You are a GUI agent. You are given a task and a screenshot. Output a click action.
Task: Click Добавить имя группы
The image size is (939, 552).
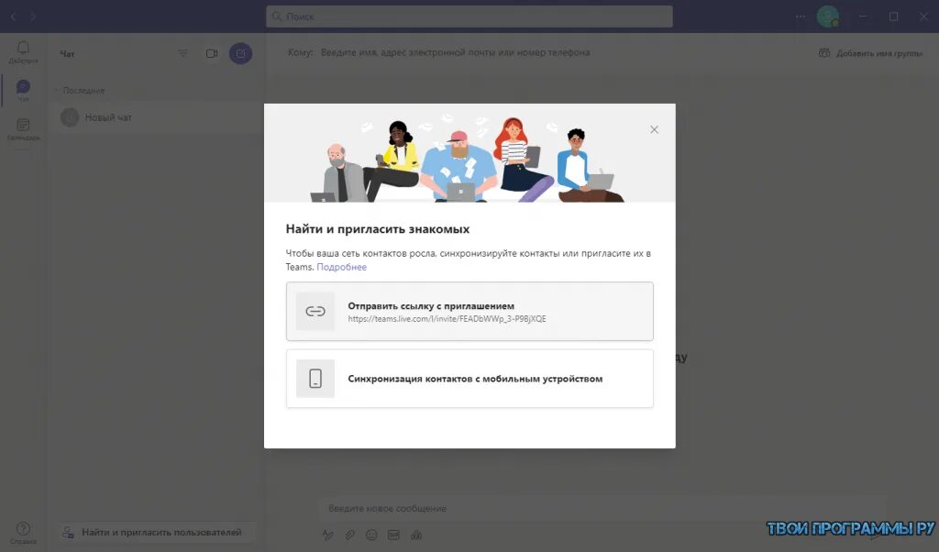[870, 53]
